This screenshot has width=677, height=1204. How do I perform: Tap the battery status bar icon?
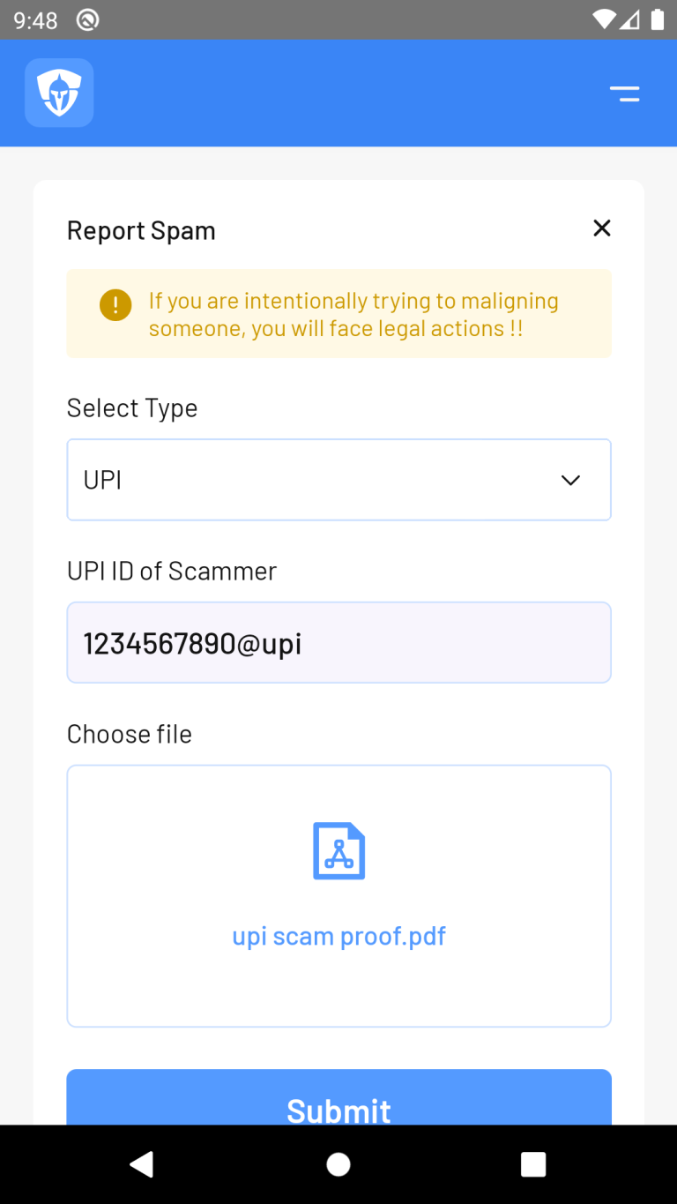657,19
